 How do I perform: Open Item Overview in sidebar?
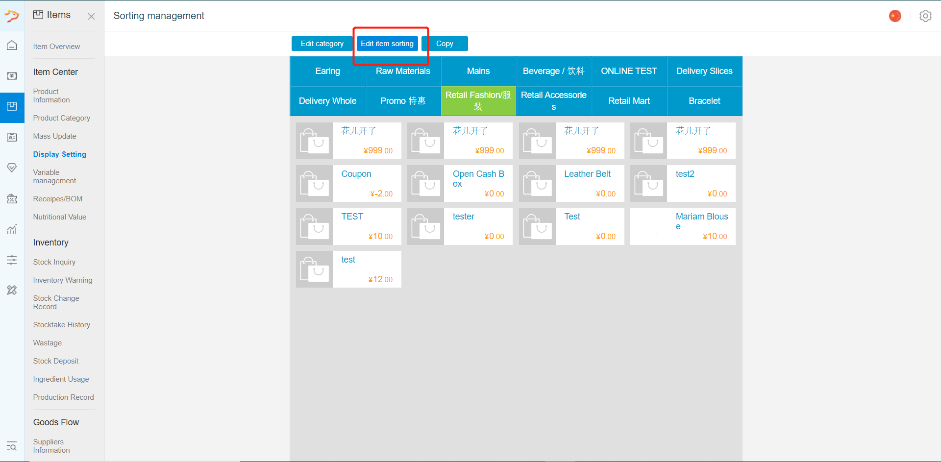pos(56,47)
